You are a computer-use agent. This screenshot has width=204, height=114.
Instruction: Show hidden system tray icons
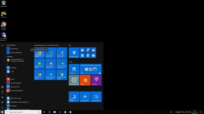175,112
